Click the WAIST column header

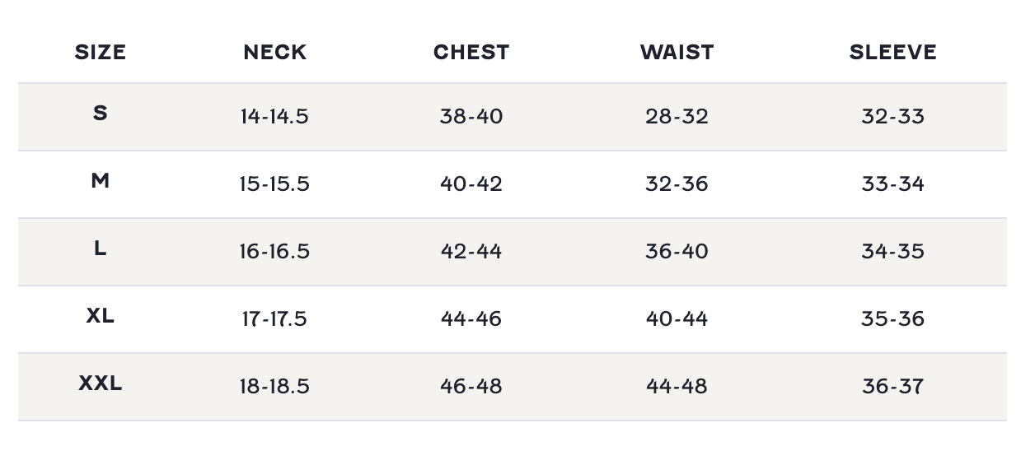coord(677,53)
